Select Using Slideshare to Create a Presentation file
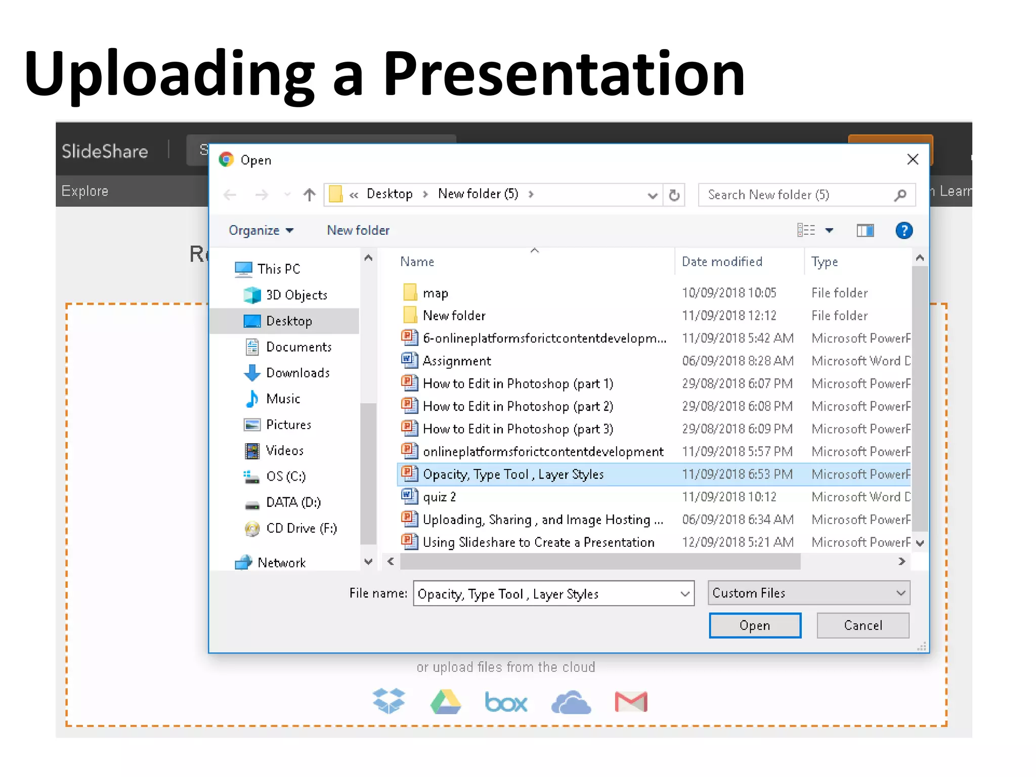Screen dimensions: 1036x777 tap(538, 542)
